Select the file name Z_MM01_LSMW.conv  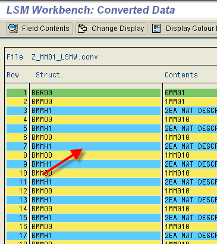65,57
